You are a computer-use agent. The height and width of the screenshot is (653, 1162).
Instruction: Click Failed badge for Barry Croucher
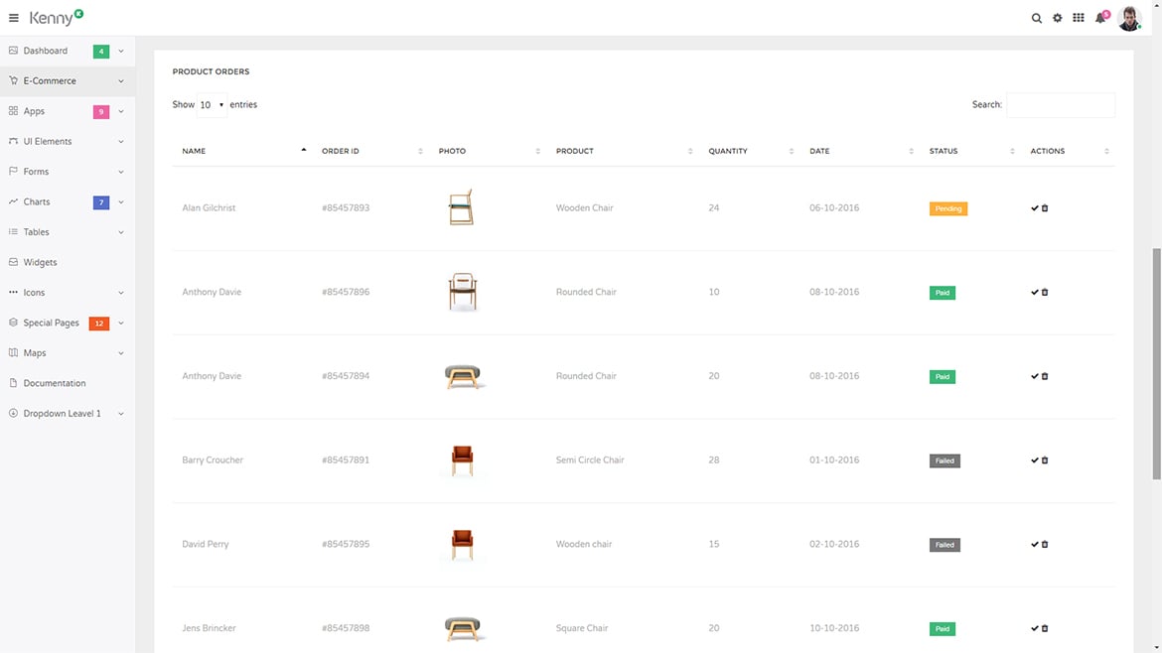(x=944, y=460)
